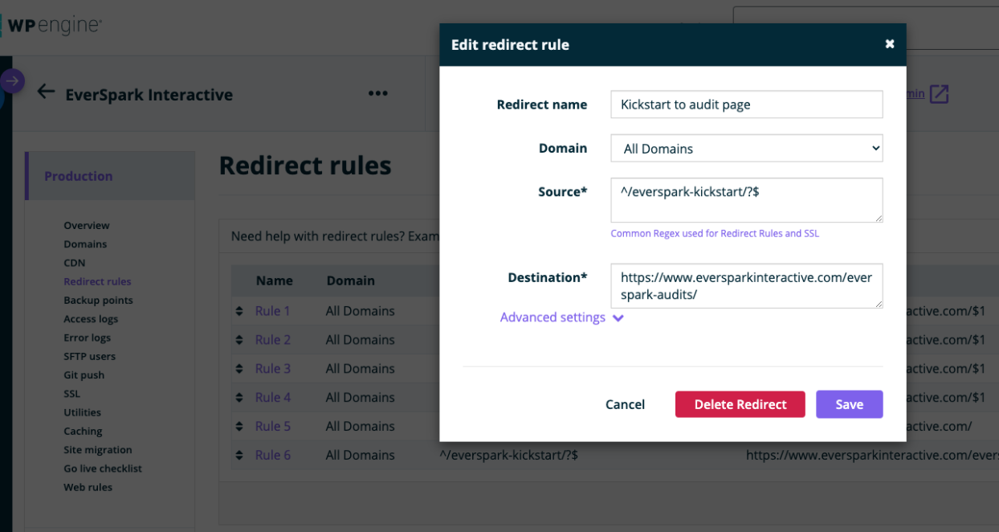Click the Redirect name input field
Viewport: 999px width, 532px height.
(x=746, y=104)
